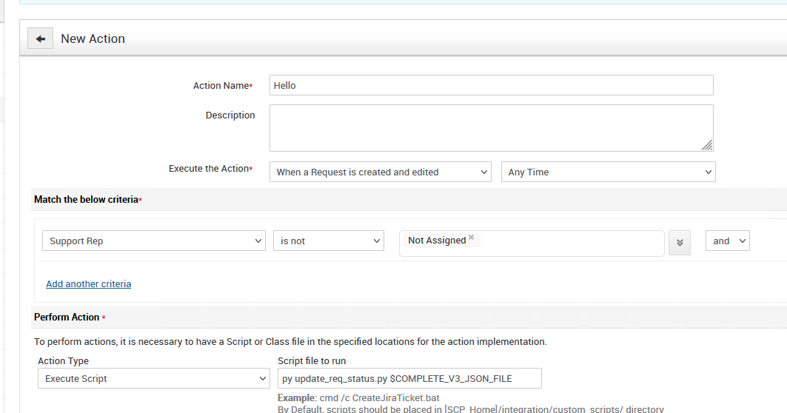Click the Perform Action section header
Viewport: 787px width, 413px height.
[x=67, y=317]
